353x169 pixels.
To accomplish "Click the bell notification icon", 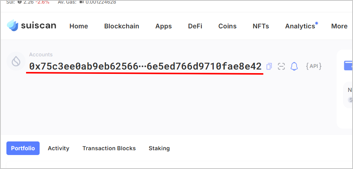I will [x=294, y=66].
